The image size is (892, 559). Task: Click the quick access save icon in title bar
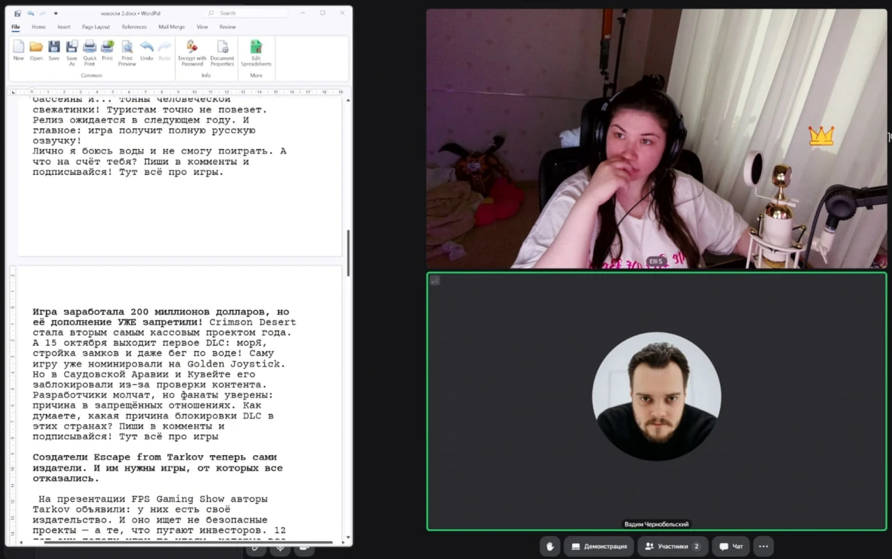point(17,13)
